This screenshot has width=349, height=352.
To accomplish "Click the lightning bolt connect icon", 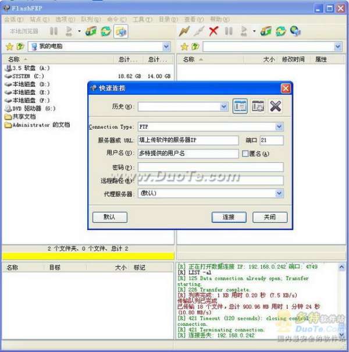I will click(184, 31).
